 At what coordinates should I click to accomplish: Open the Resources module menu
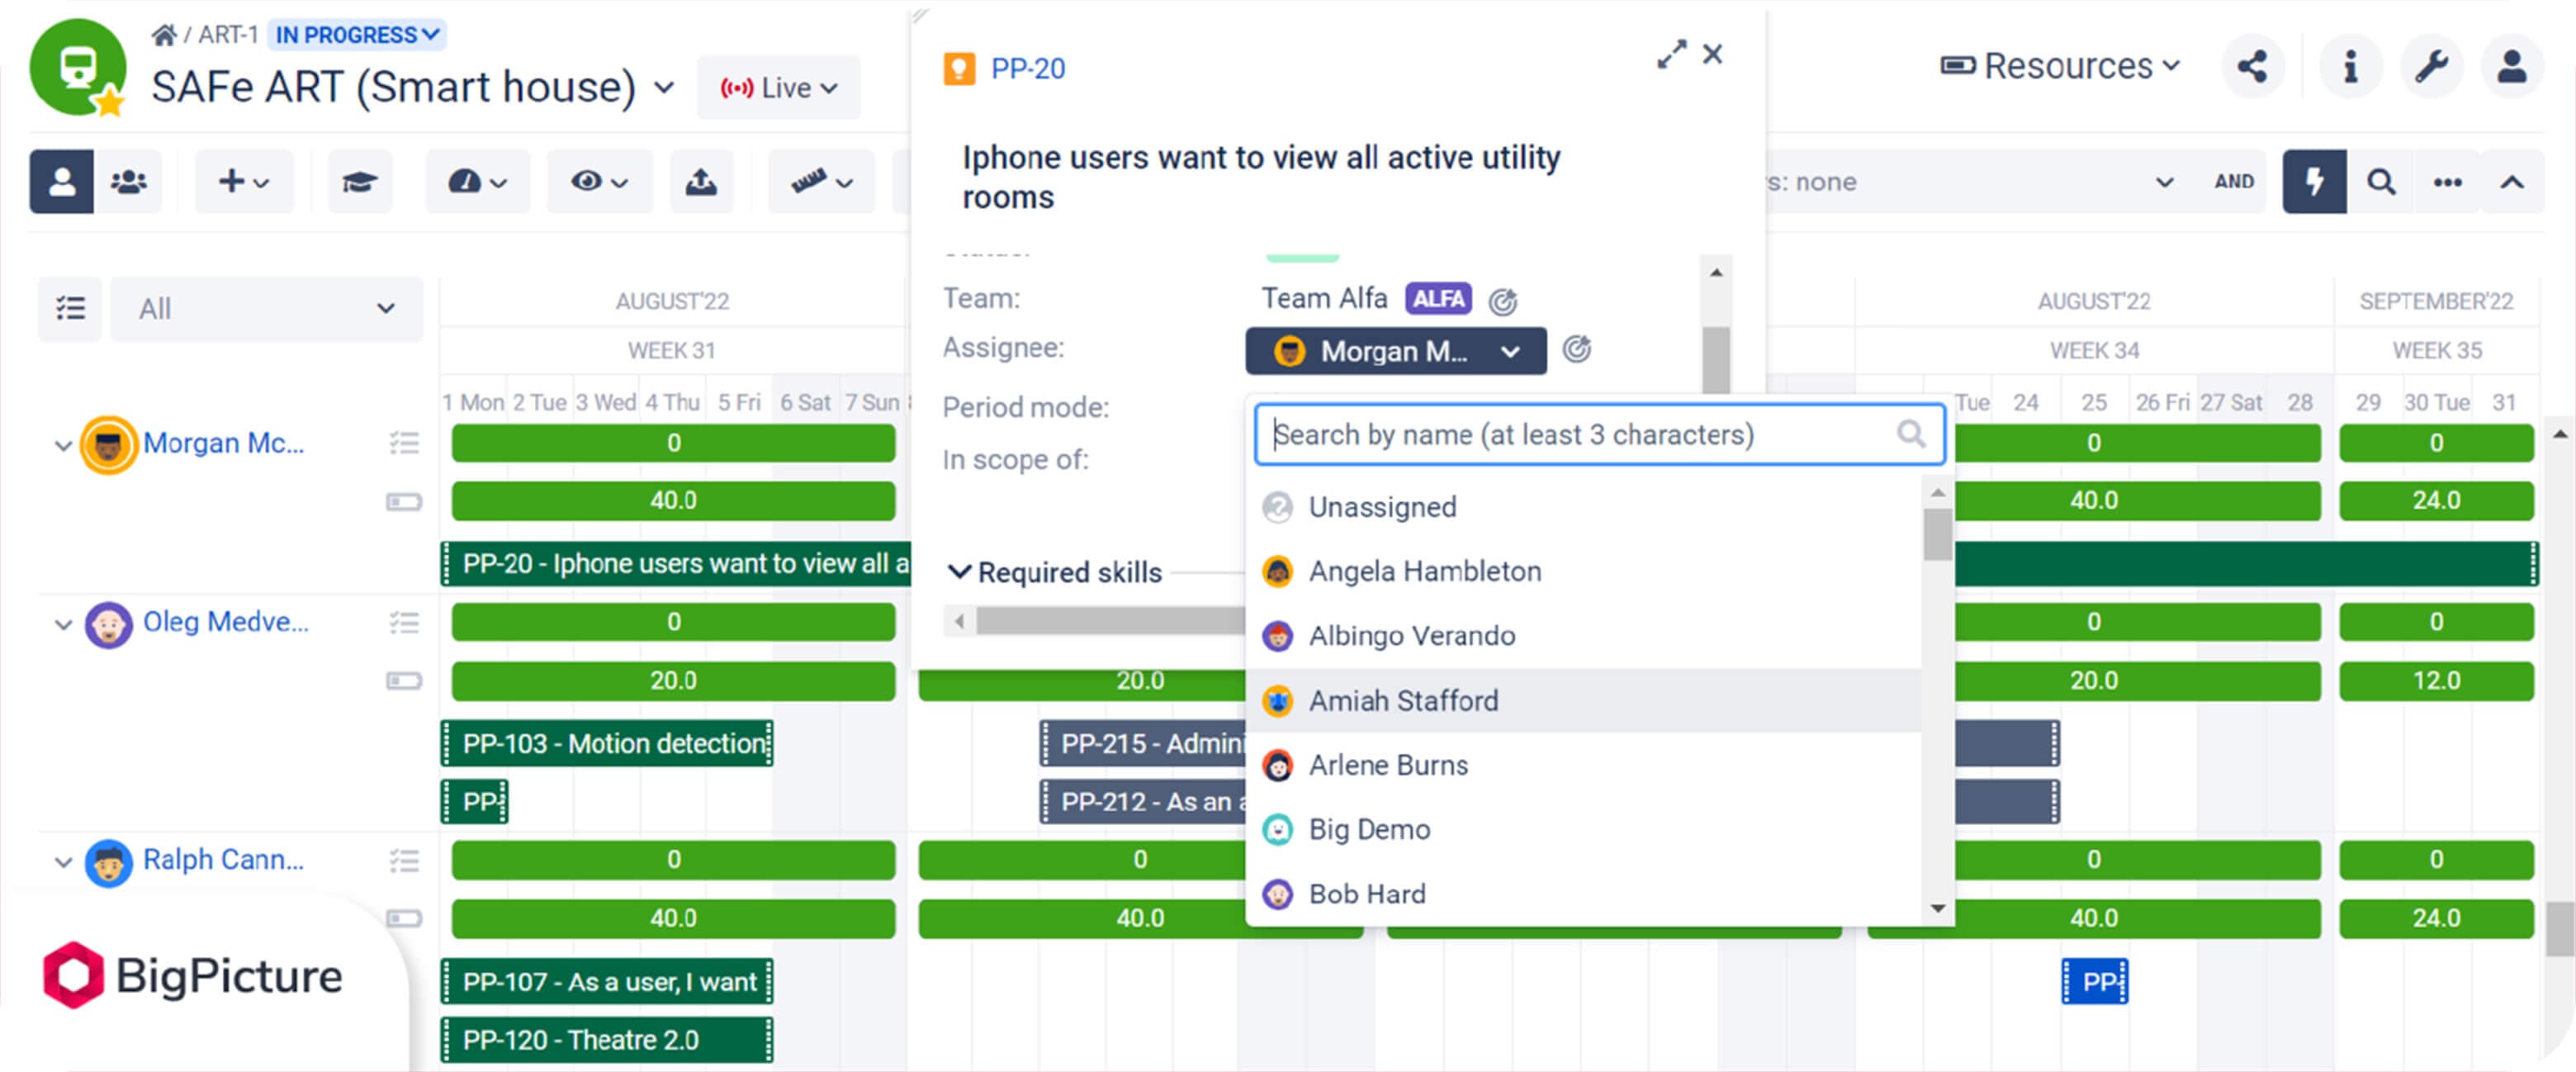point(2060,66)
